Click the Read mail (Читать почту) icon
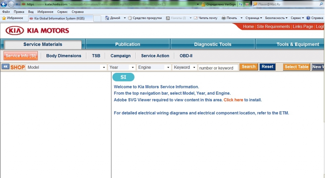 click(196, 18)
